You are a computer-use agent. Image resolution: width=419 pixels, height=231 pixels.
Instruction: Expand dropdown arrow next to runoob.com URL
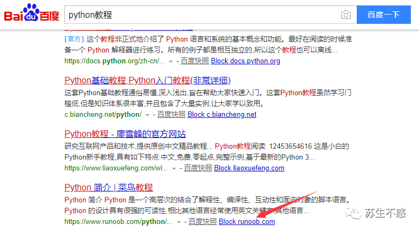click(179, 222)
